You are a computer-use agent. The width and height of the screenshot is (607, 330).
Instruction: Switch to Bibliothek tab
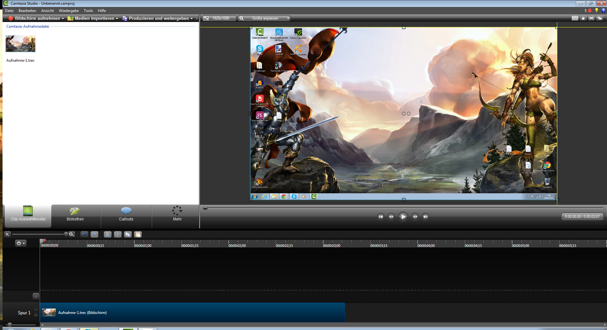tap(76, 216)
